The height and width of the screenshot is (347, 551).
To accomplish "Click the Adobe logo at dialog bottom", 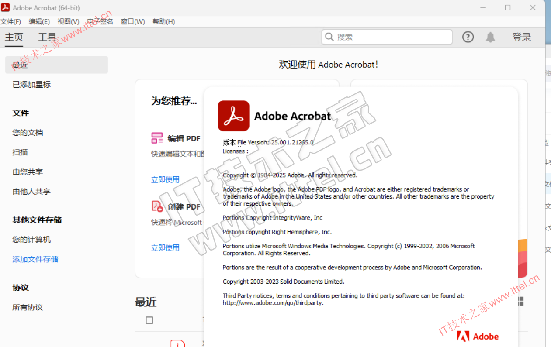I will coord(478,336).
